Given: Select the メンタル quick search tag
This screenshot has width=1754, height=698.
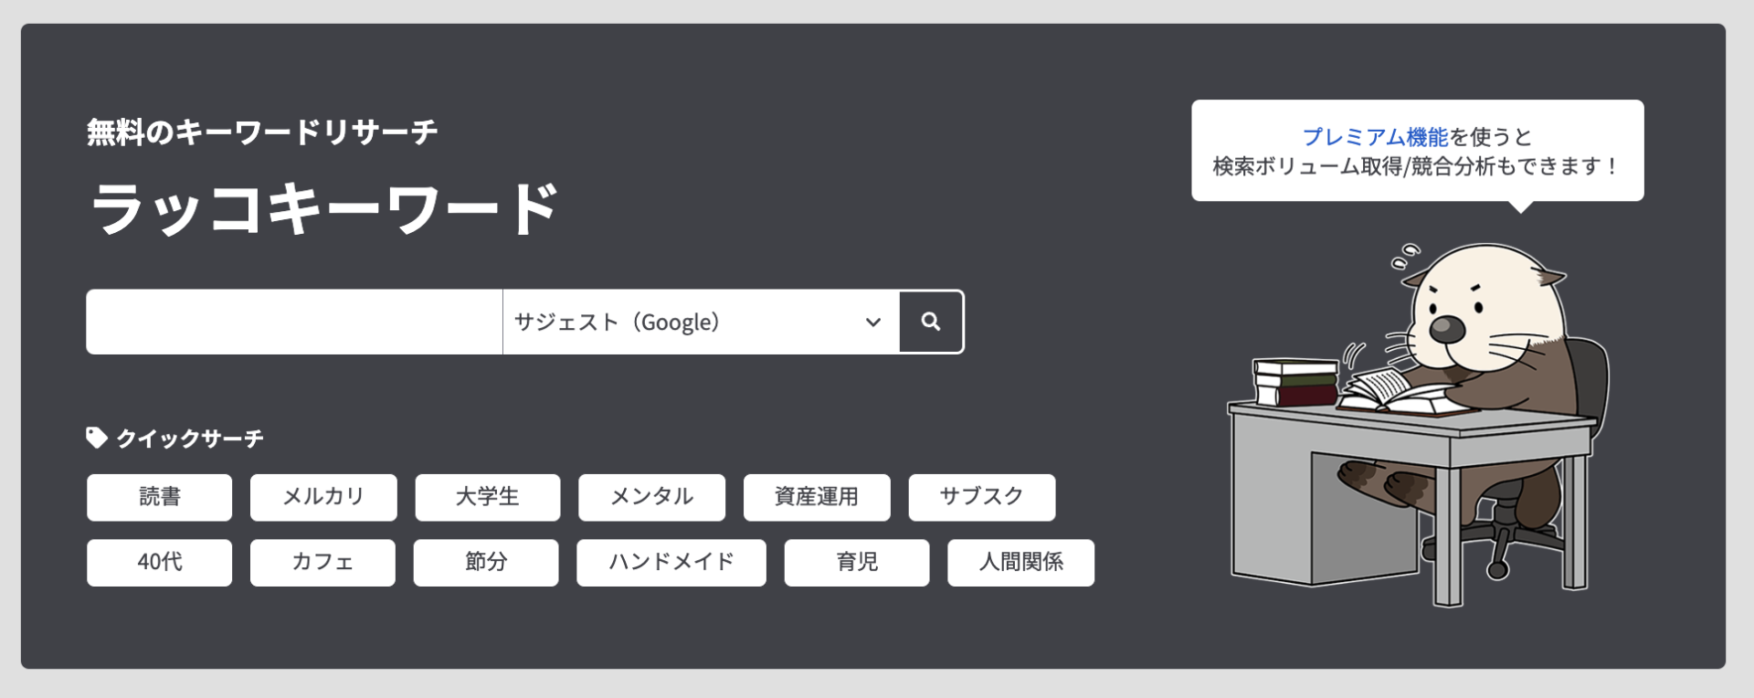Looking at the screenshot, I should coord(652,497).
